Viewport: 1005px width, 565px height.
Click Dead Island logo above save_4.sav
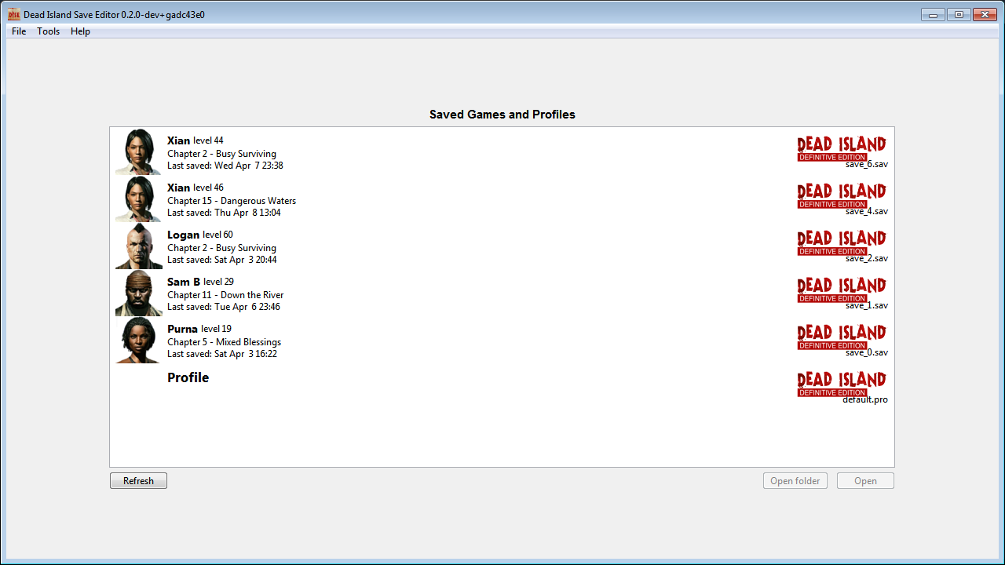842,195
